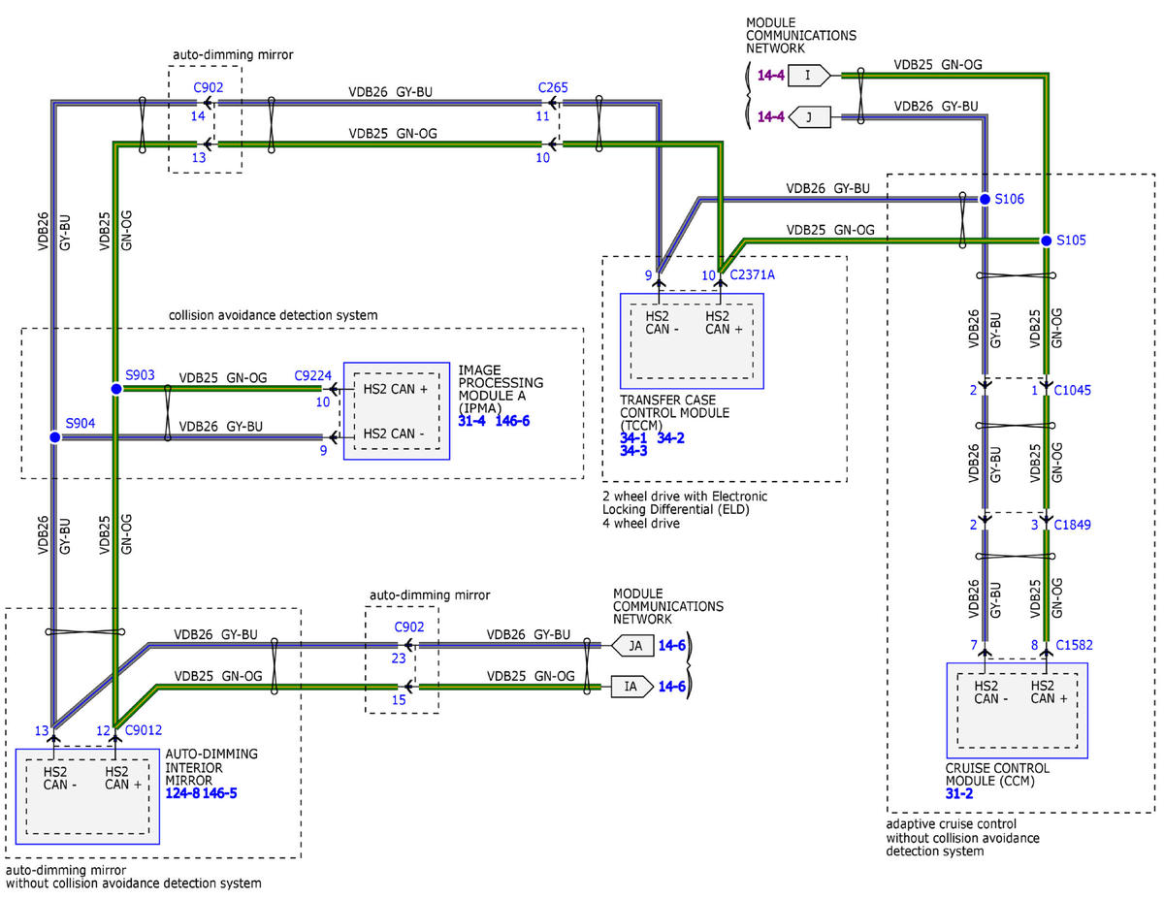Follow the 31-4 page reference
Image resolution: width=1164 pixels, height=899 pixels.
coord(471,423)
